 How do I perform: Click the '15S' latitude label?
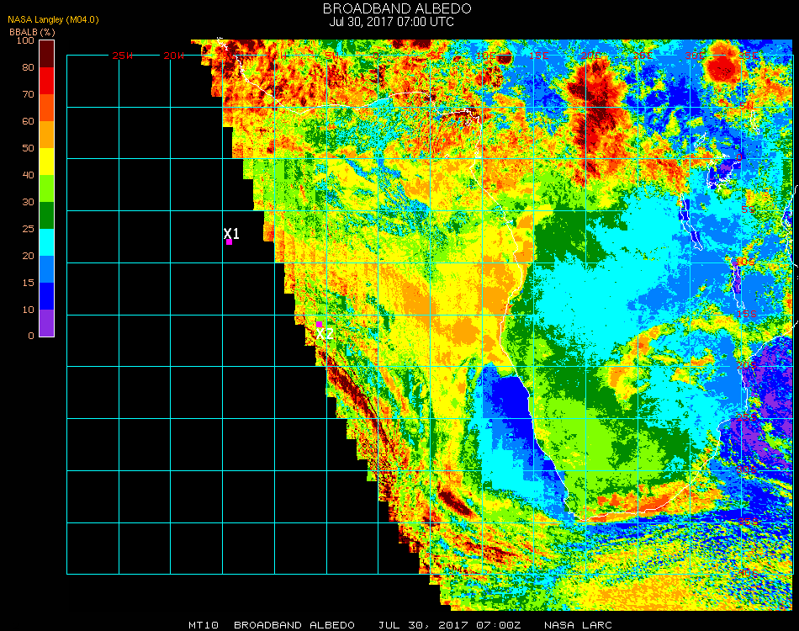(x=747, y=314)
